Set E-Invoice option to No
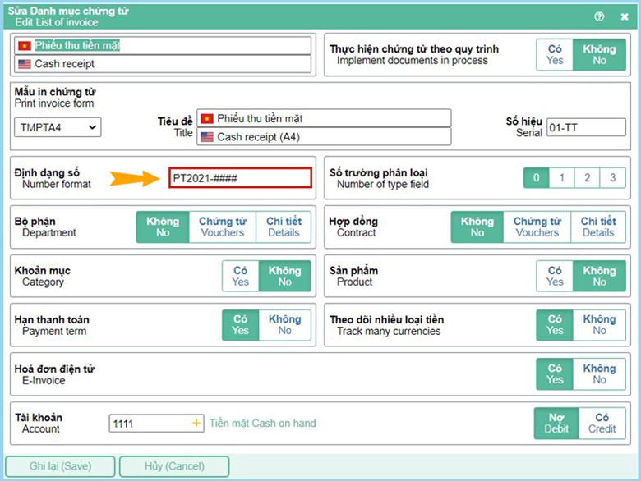This screenshot has height=481, width=641. click(599, 374)
